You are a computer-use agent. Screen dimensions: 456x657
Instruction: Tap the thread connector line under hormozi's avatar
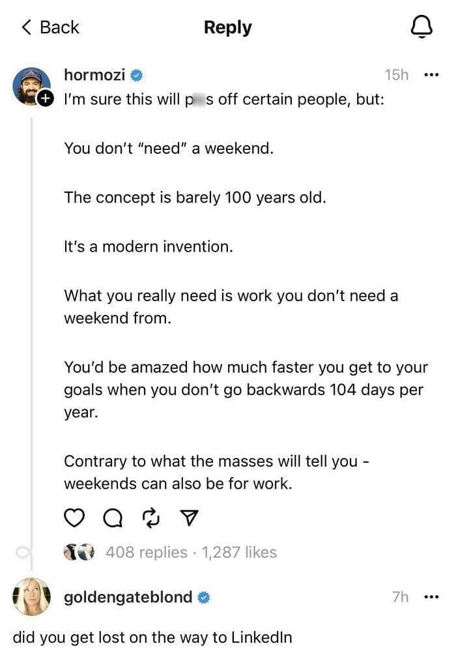pyautogui.click(x=31, y=326)
